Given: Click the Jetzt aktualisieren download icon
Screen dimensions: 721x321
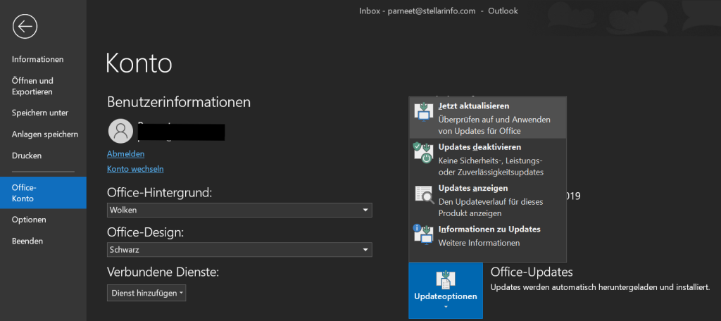Looking at the screenshot, I should [x=423, y=112].
